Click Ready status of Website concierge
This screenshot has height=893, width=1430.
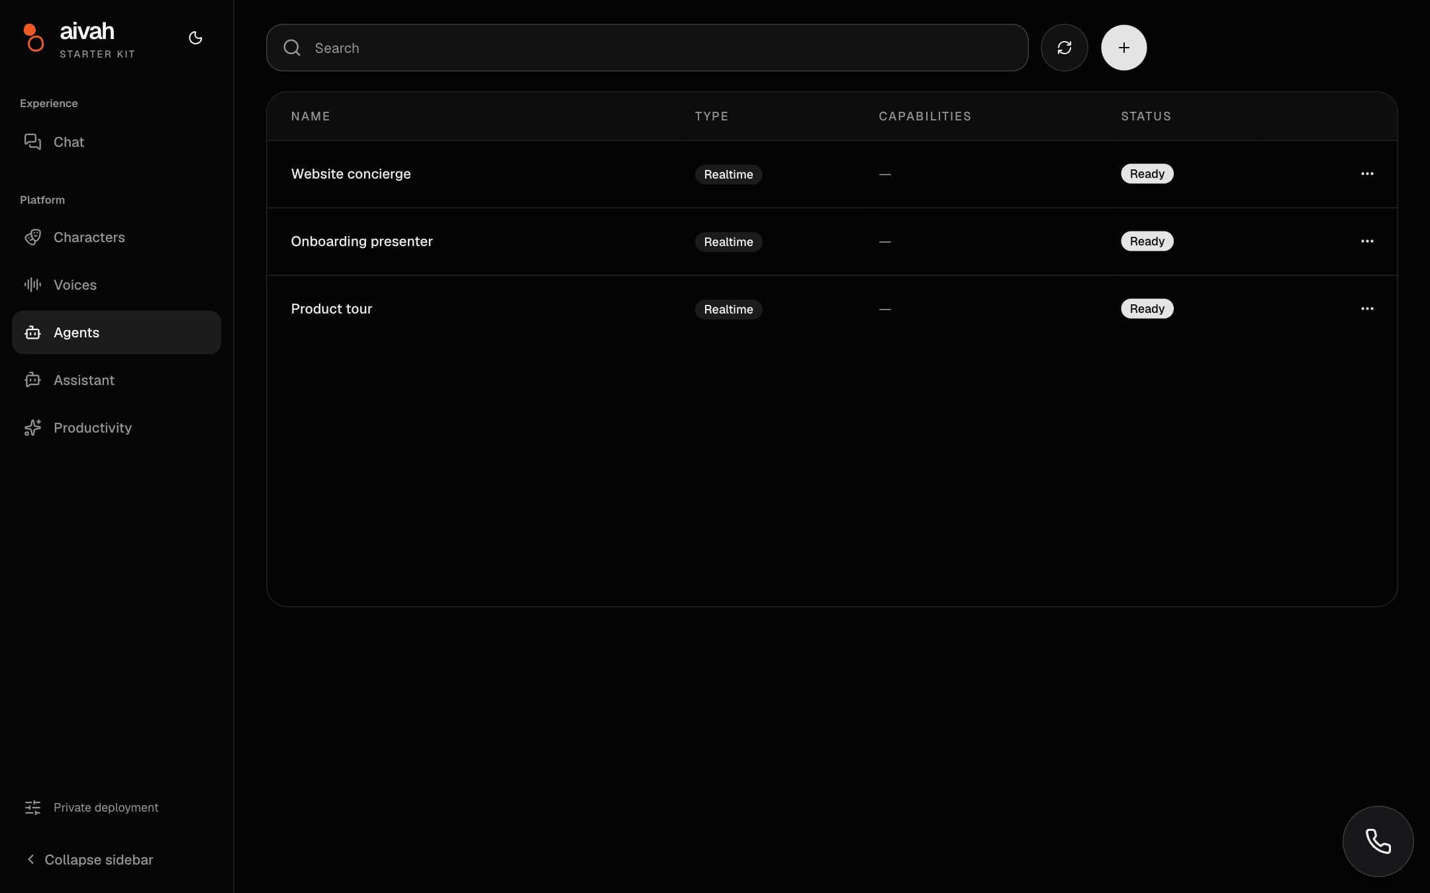pyautogui.click(x=1147, y=173)
